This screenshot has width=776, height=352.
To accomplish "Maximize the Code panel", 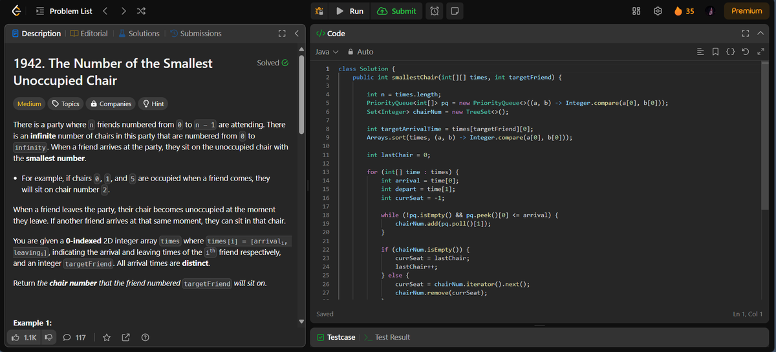I will pos(747,34).
